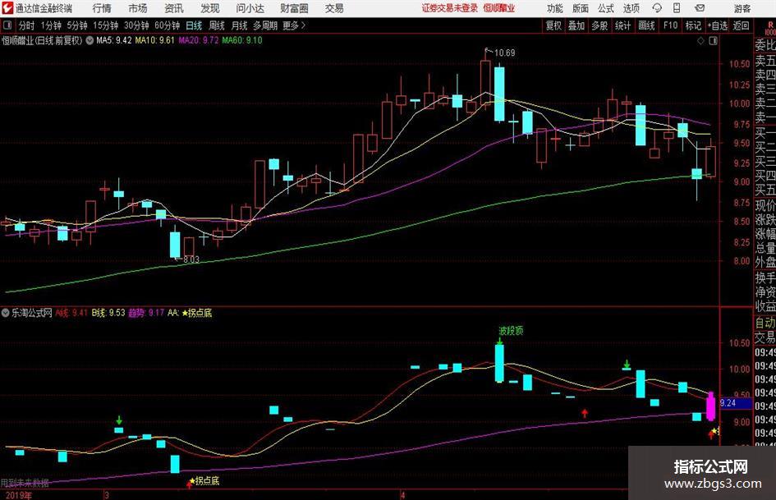The height and width of the screenshot is (500, 776).
Task: Click the magenta candle in indicator panel
Action: tap(710, 406)
